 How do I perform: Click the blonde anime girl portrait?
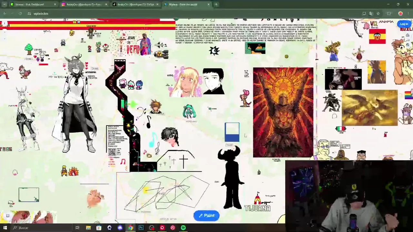[186, 82]
